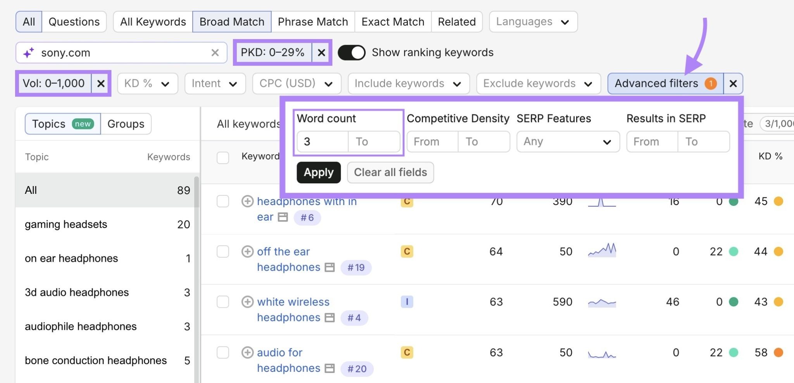Switch to Phrase Match tab

313,22
